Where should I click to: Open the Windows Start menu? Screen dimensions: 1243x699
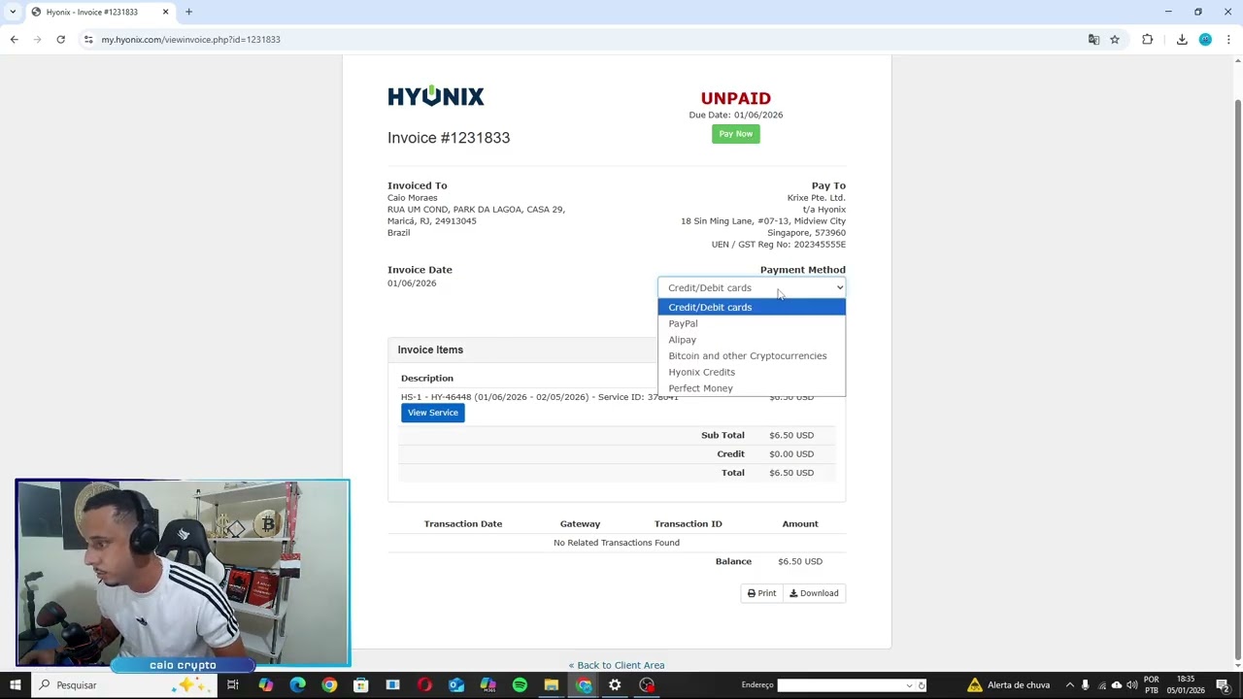tap(15, 685)
